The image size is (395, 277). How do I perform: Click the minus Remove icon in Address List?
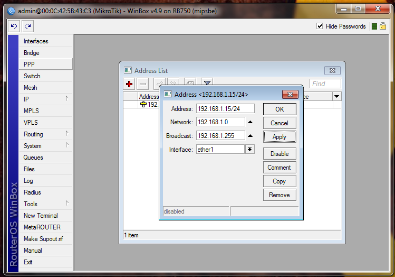click(x=143, y=84)
